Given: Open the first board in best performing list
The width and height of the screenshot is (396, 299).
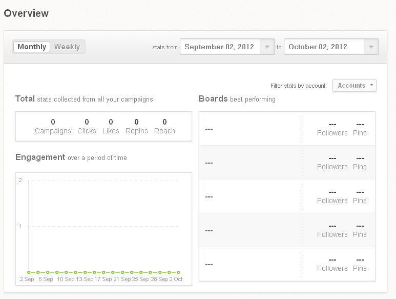Looking at the screenshot, I should point(209,129).
